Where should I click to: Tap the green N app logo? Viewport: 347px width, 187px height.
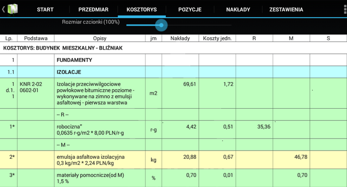[13, 9]
